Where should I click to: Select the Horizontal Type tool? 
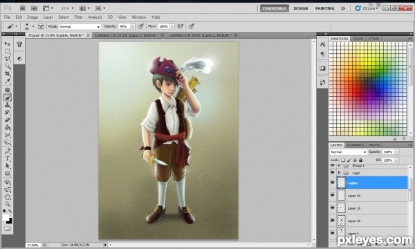coord(8,158)
